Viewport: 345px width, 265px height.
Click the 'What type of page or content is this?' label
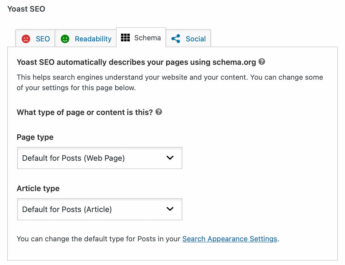85,112
